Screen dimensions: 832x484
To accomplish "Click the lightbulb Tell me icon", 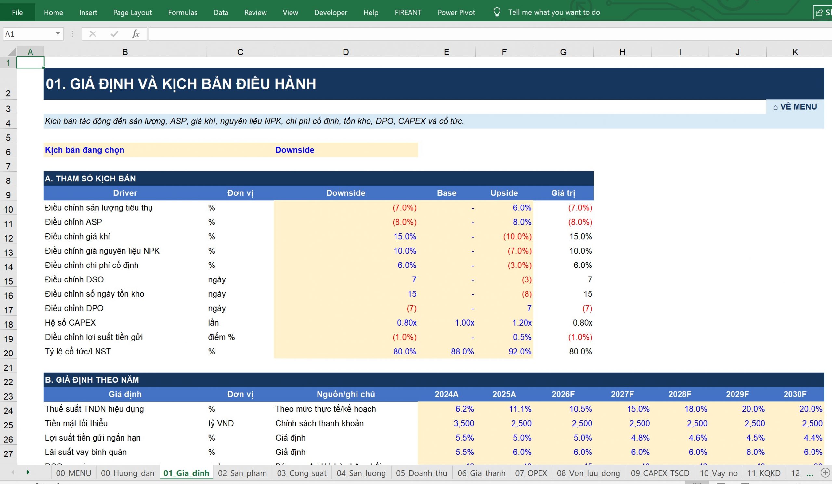I will [497, 13].
